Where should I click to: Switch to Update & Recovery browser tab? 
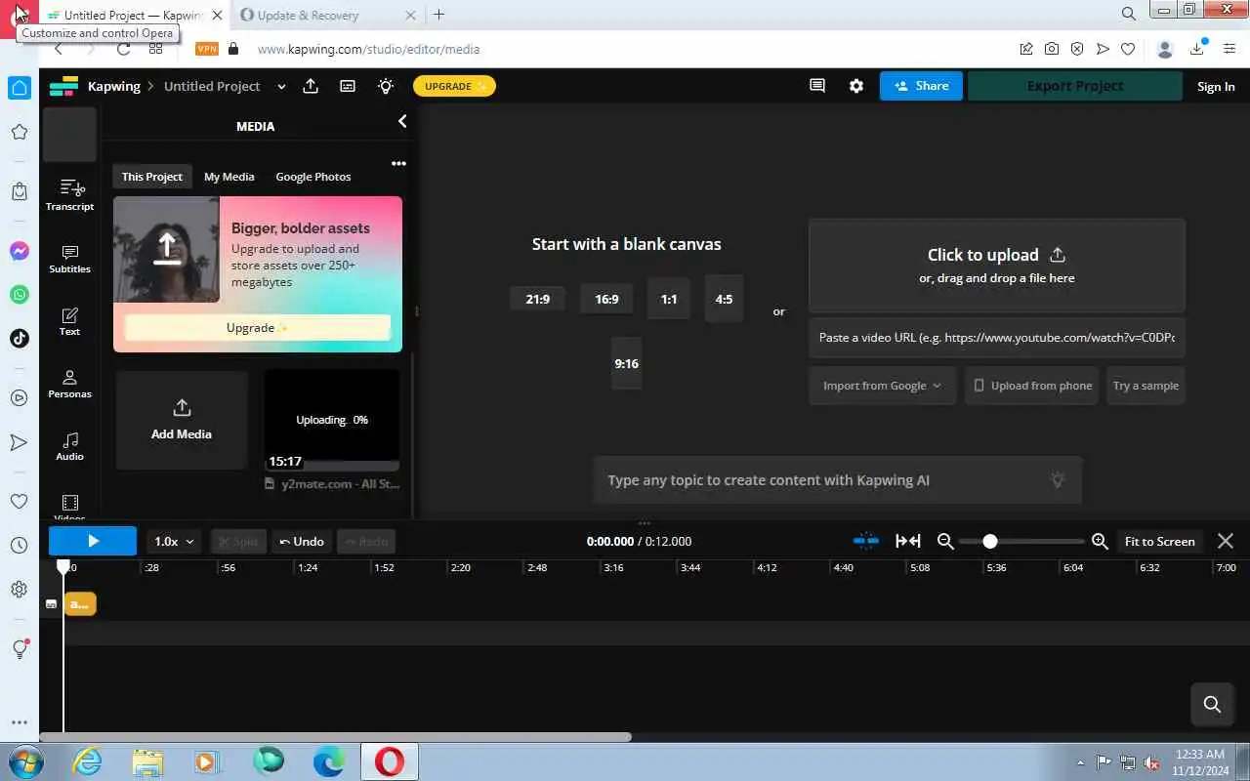coord(327,15)
